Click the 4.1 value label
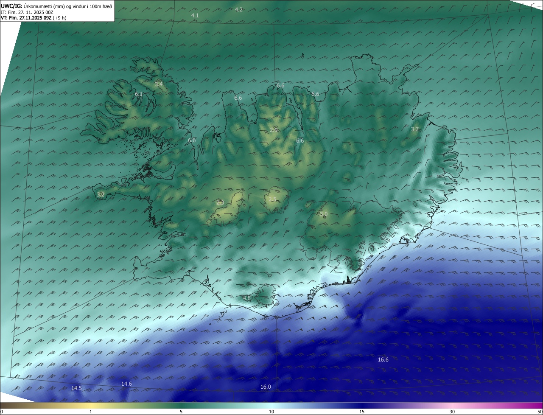 (x=195, y=15)
